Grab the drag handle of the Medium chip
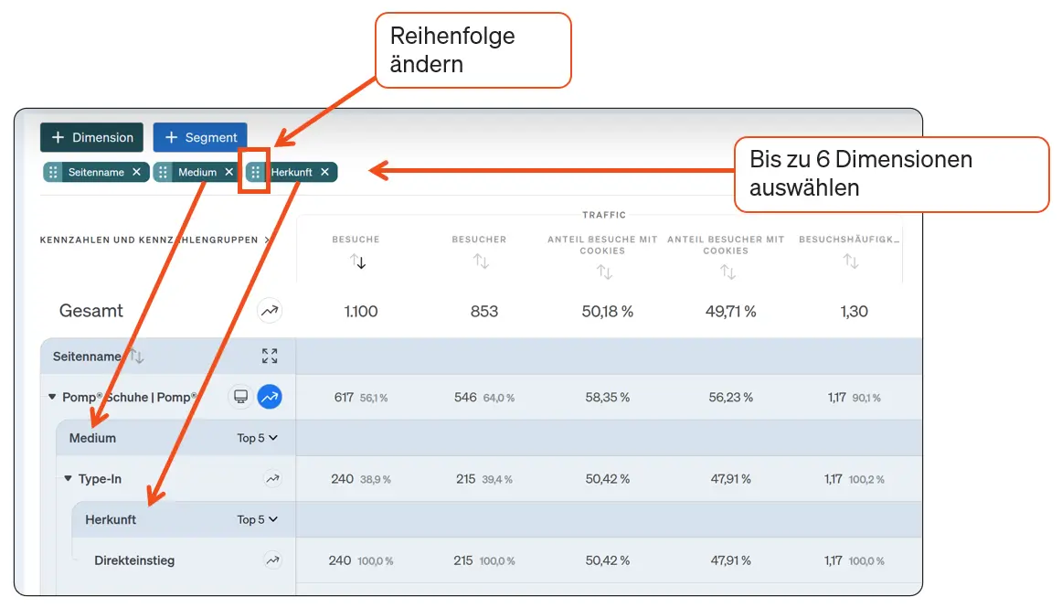Screen dimensions: 1062x608 click(163, 172)
